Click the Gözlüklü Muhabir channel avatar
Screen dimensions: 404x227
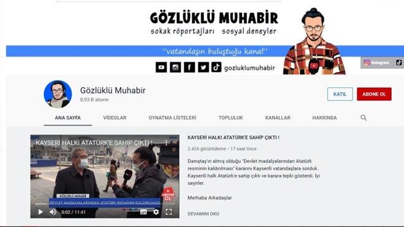[58, 94]
